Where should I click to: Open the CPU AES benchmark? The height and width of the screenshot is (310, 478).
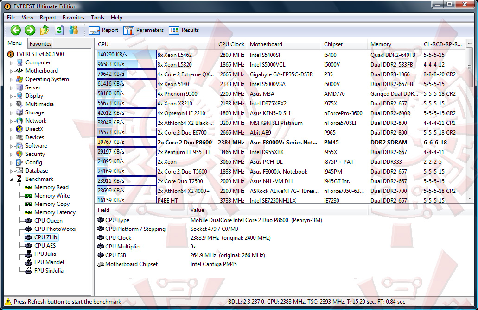click(45, 246)
